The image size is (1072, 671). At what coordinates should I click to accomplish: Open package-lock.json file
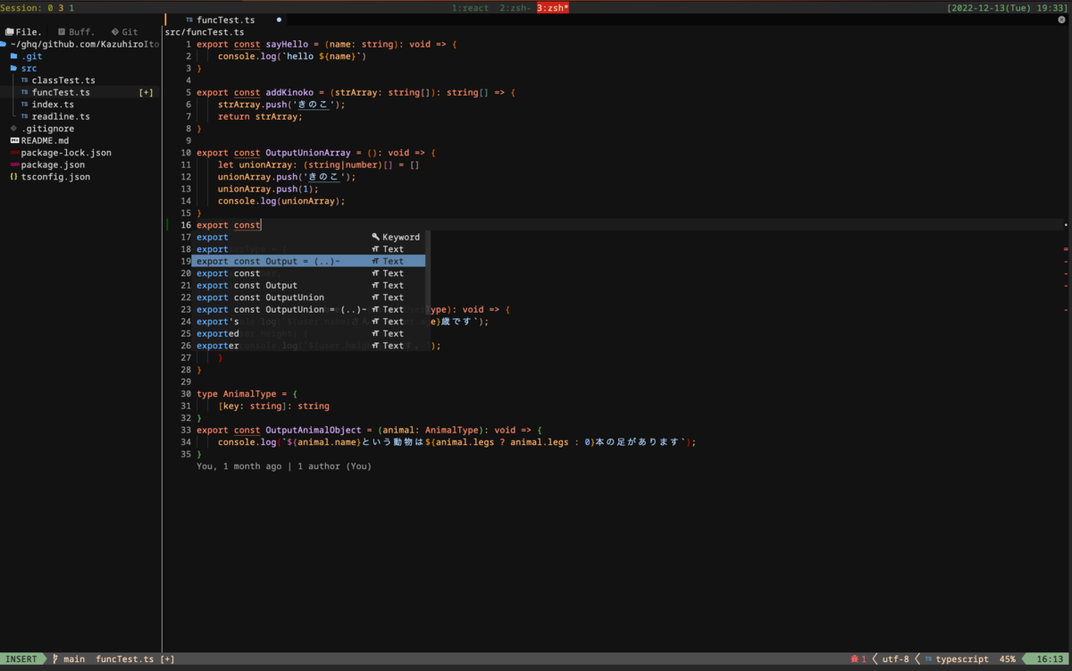click(x=66, y=153)
